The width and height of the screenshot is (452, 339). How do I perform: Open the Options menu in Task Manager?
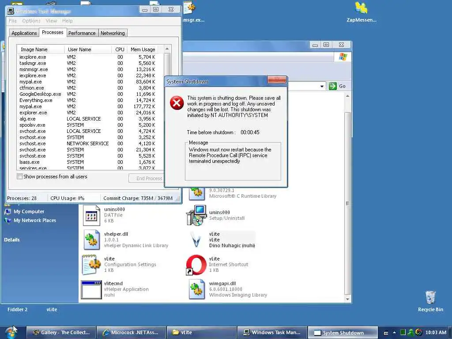pos(31,21)
